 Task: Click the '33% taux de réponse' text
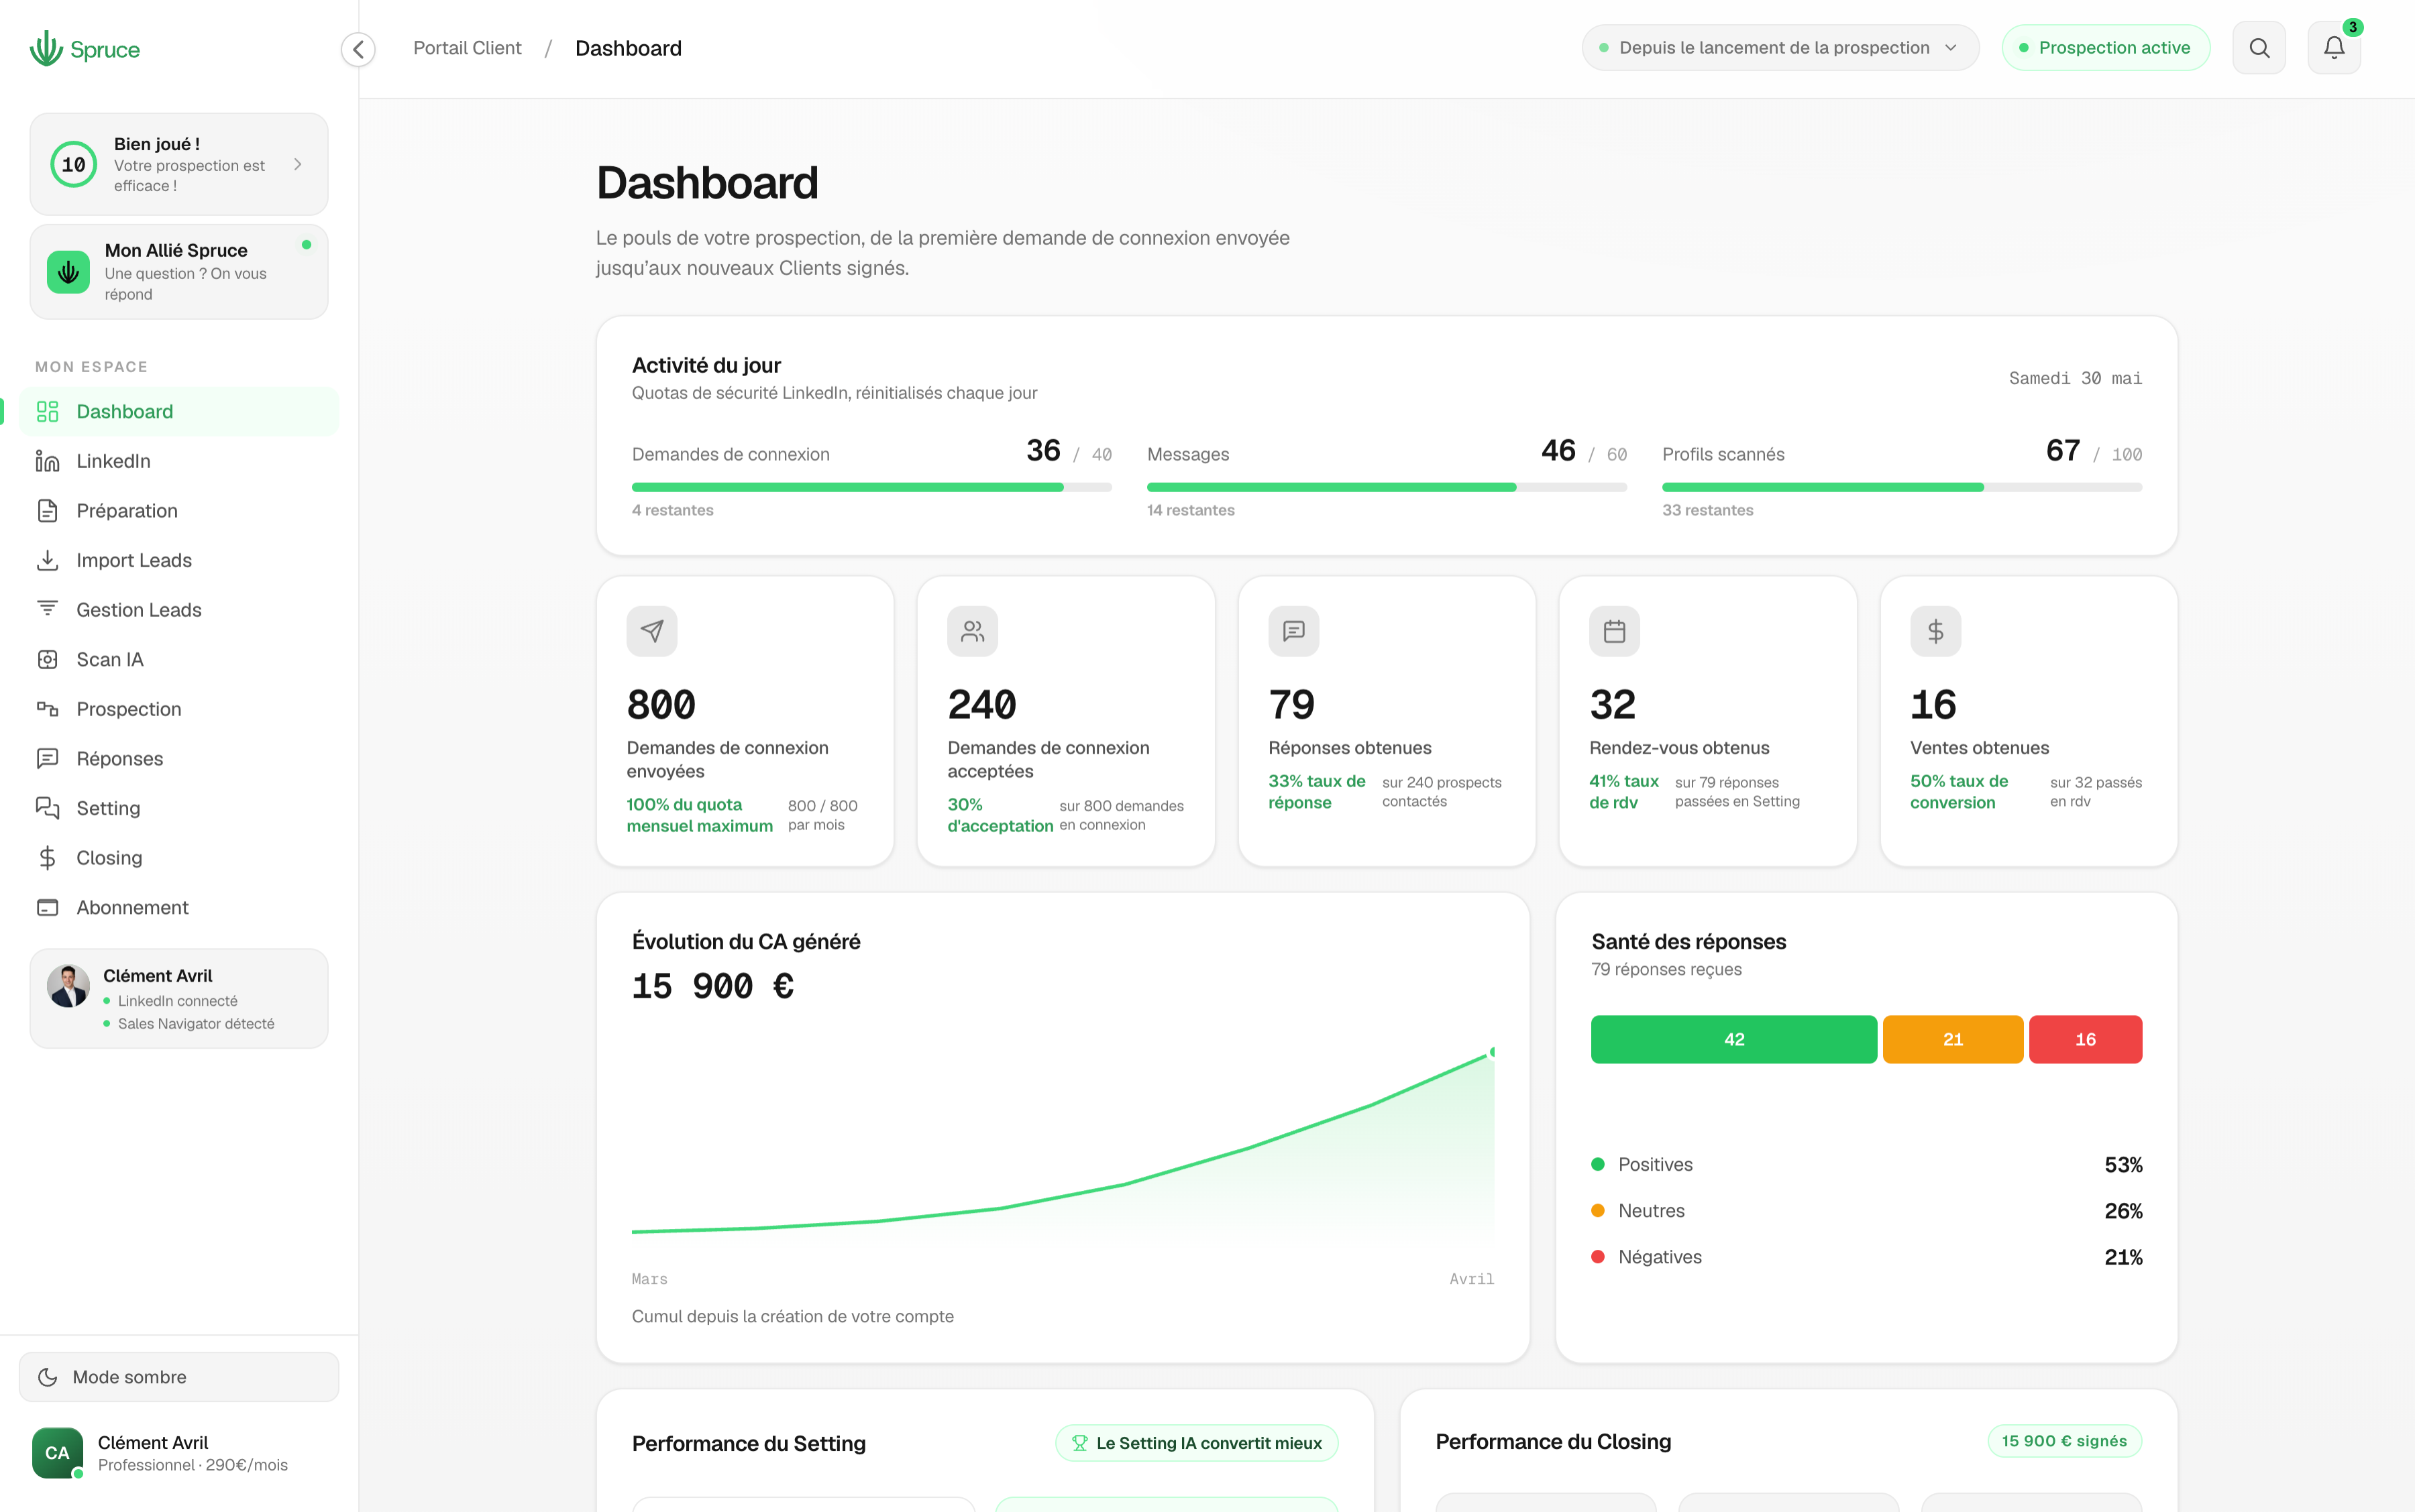click(x=1317, y=791)
